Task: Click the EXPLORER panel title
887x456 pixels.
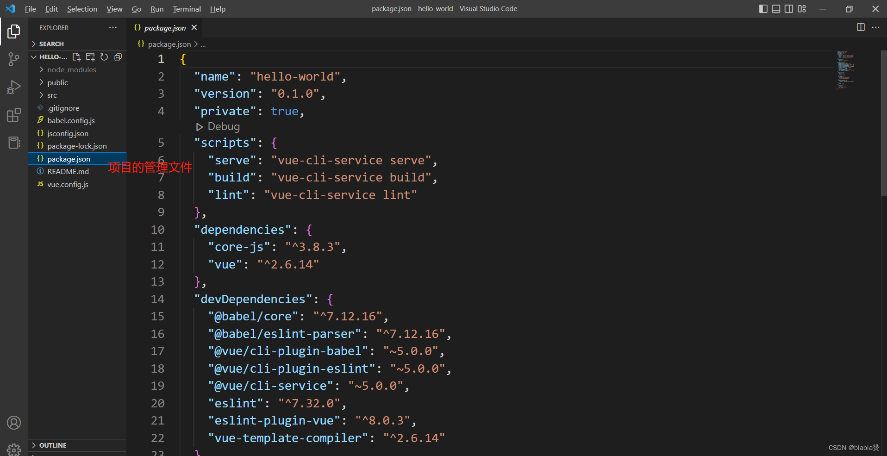Action: (x=54, y=28)
